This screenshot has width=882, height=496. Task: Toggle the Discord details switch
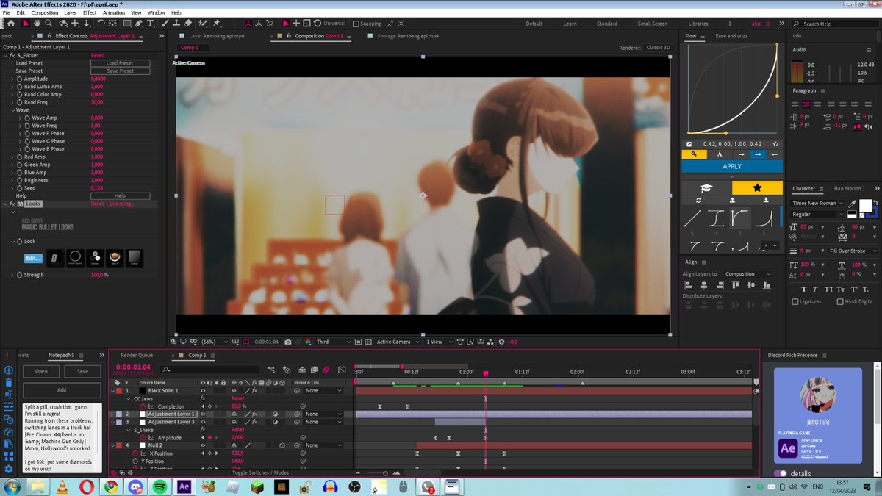(780, 474)
